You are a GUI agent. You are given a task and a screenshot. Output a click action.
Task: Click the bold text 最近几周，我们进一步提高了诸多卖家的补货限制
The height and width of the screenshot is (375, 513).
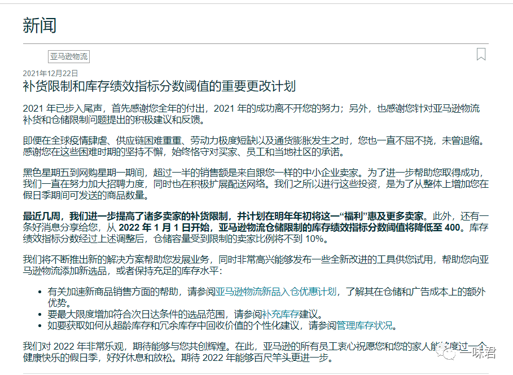[x=125, y=216]
